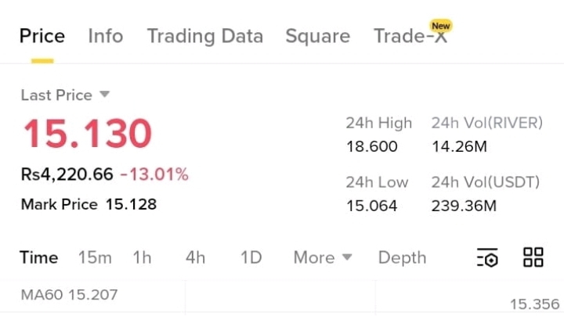Tap the Mark Price 15.128 label
The image size is (564, 316).
[89, 204]
